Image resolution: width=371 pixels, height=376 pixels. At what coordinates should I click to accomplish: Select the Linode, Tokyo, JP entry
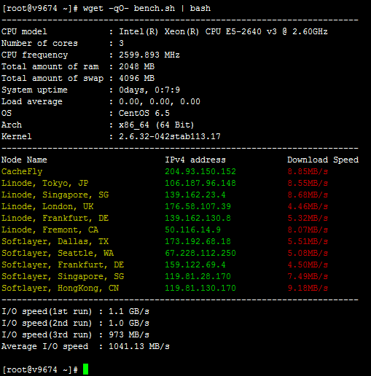tap(45, 183)
